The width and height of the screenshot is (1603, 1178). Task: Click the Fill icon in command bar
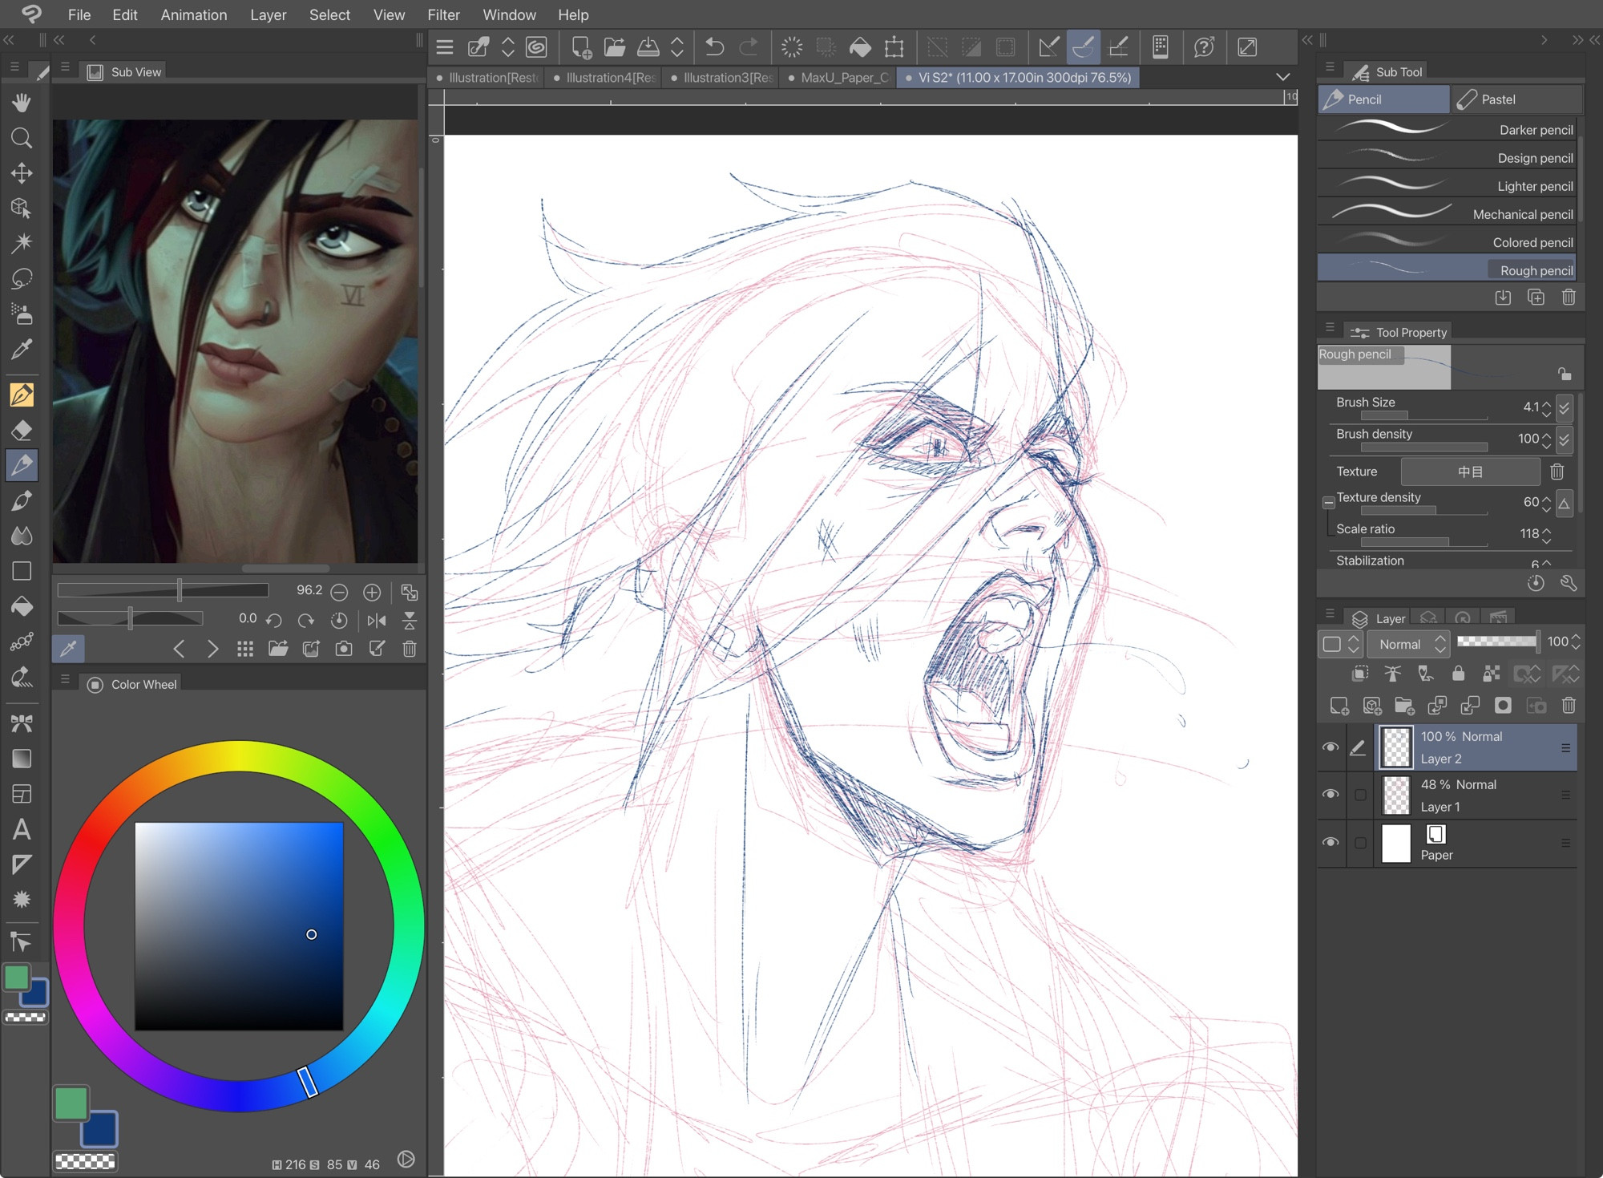pos(860,47)
